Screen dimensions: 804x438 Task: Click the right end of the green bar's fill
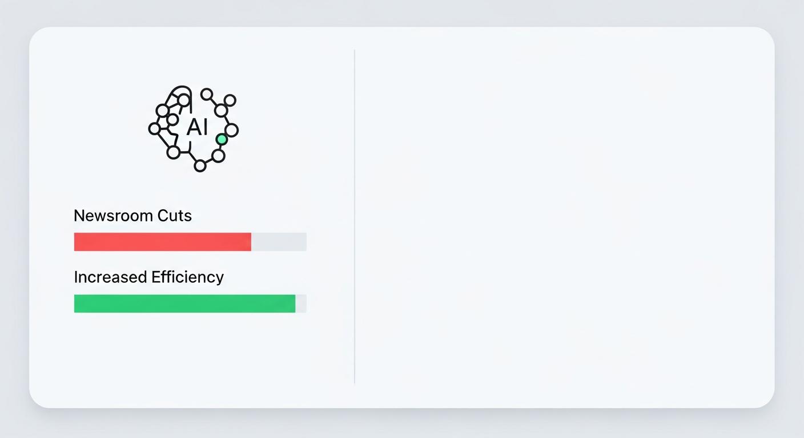[293, 303]
